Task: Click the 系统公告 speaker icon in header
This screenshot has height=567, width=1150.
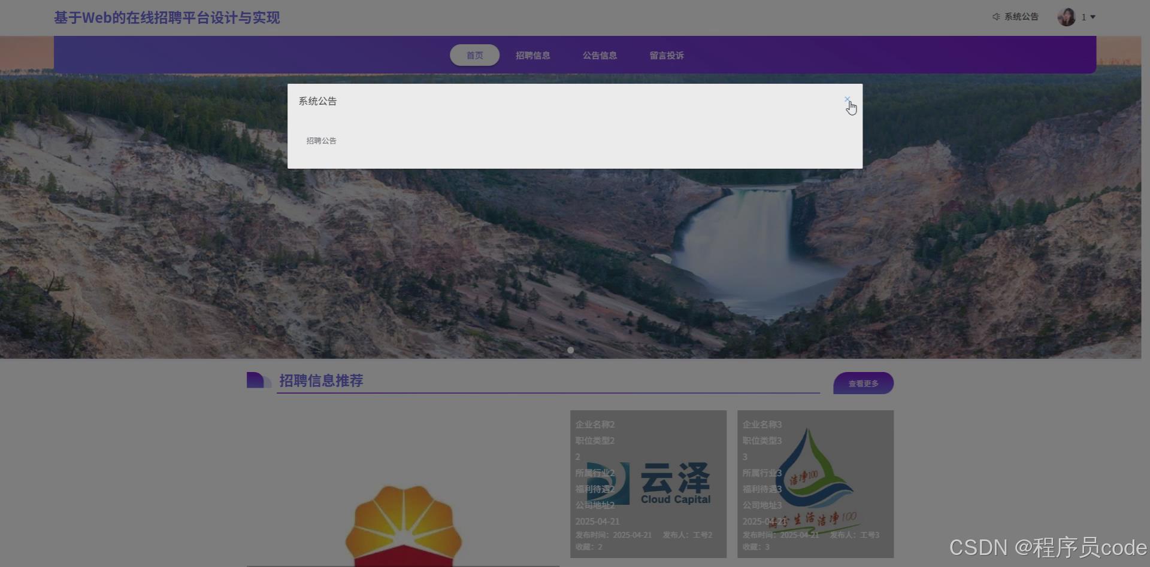Action: [996, 16]
